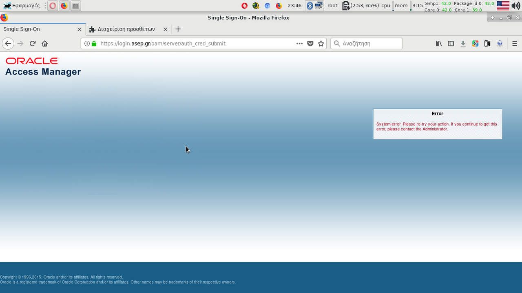Open the Firefox hamburger menu
This screenshot has height=293, width=522.
[515, 44]
